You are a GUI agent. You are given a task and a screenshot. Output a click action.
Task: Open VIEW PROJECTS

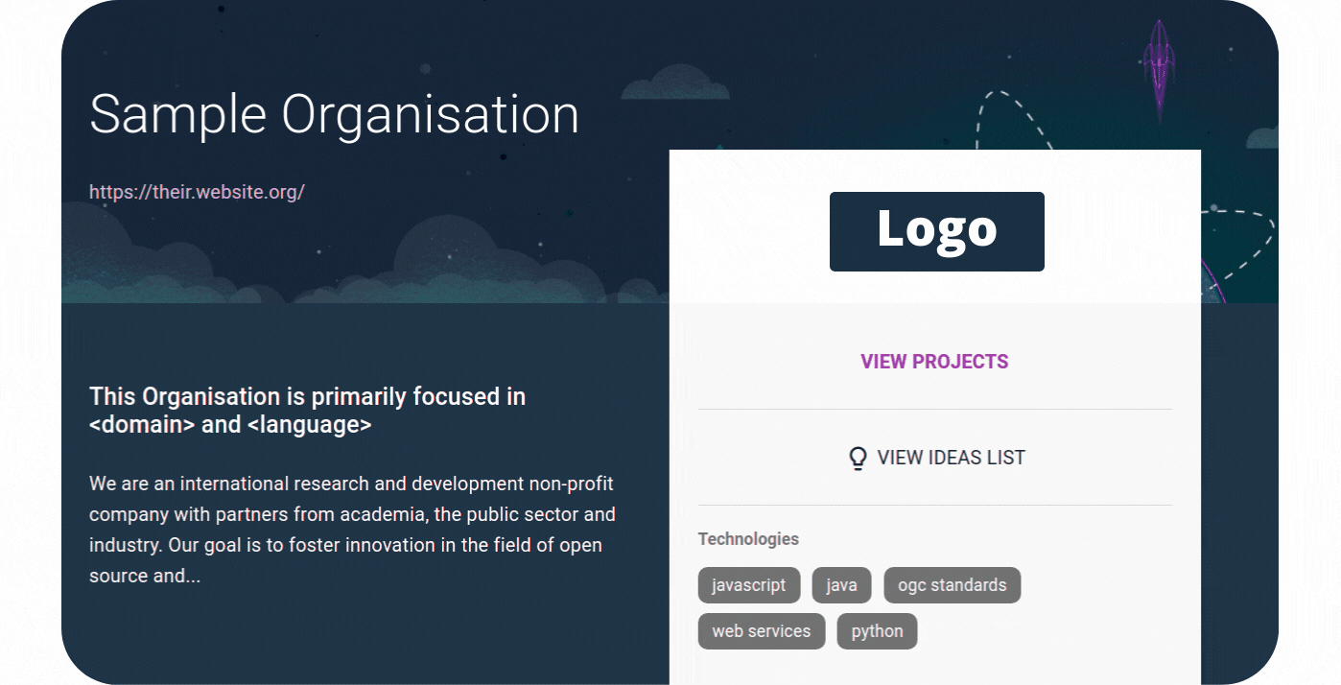point(934,362)
